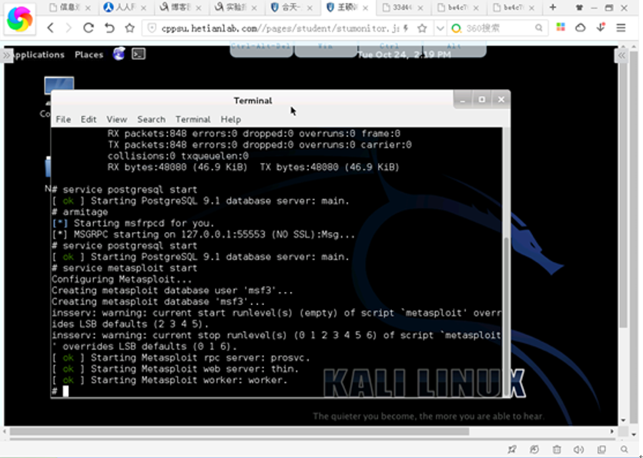Click the blocked-ads status bar icon
This screenshot has height=458, width=643.
534,449
